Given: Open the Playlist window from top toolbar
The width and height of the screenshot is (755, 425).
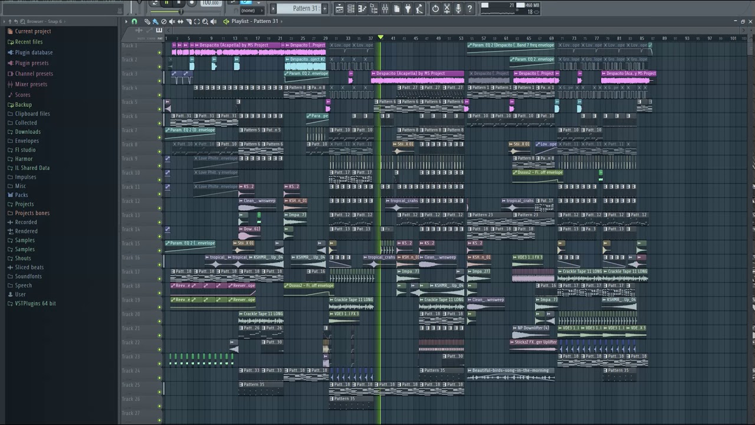Looking at the screenshot, I should [x=339, y=9].
